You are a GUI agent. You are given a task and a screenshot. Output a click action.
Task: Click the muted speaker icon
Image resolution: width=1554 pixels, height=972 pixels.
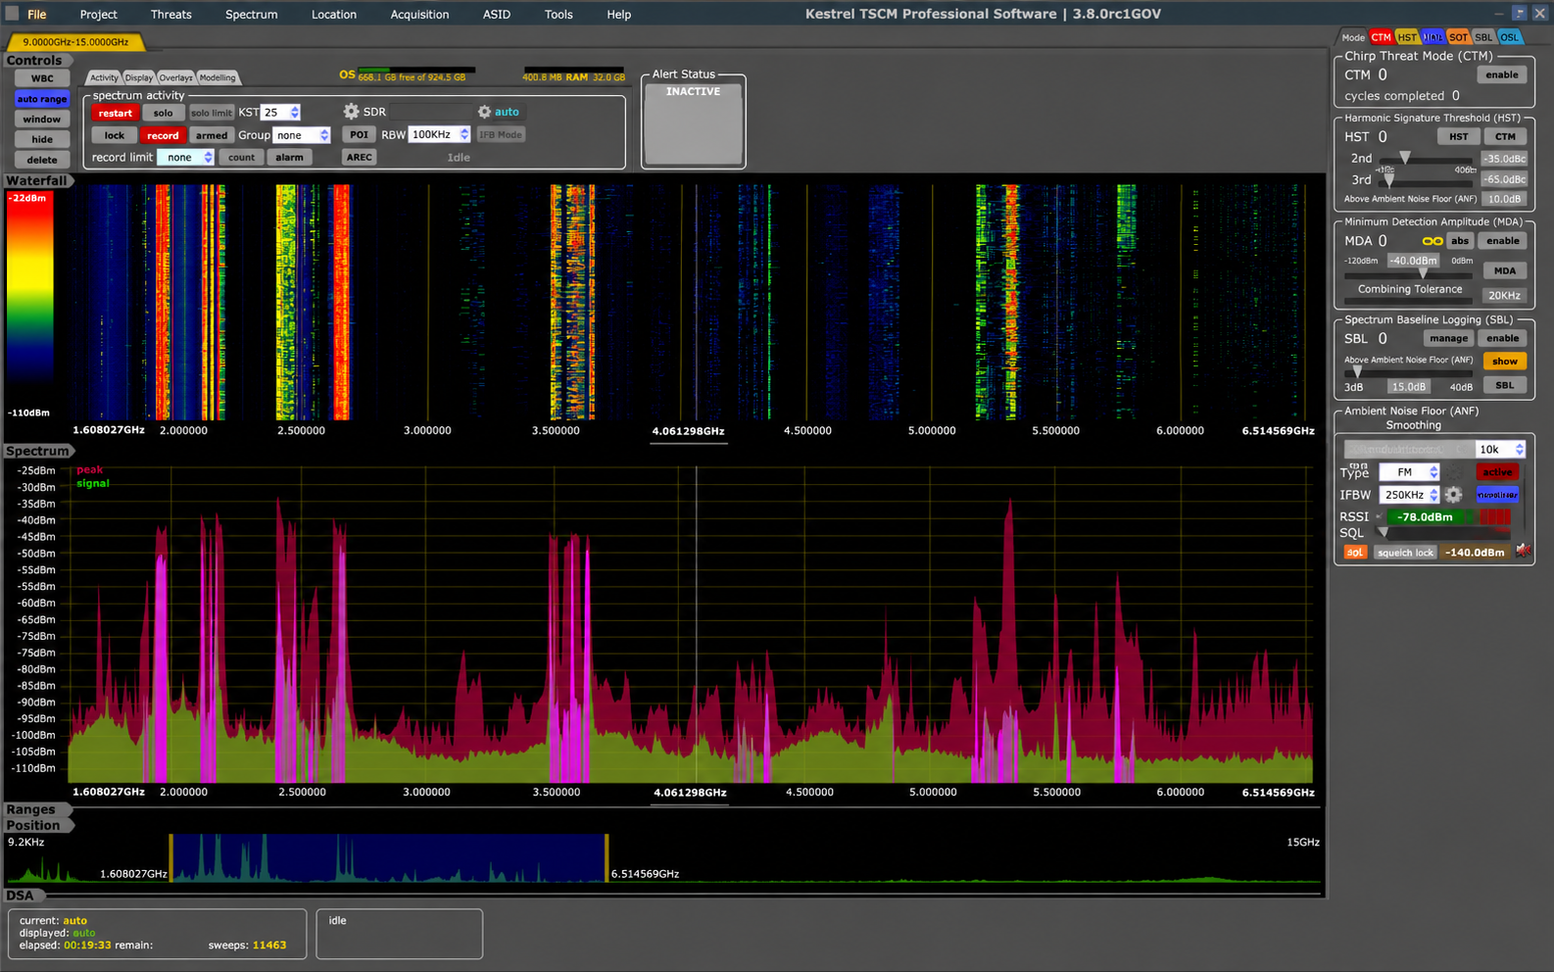pos(1523,552)
